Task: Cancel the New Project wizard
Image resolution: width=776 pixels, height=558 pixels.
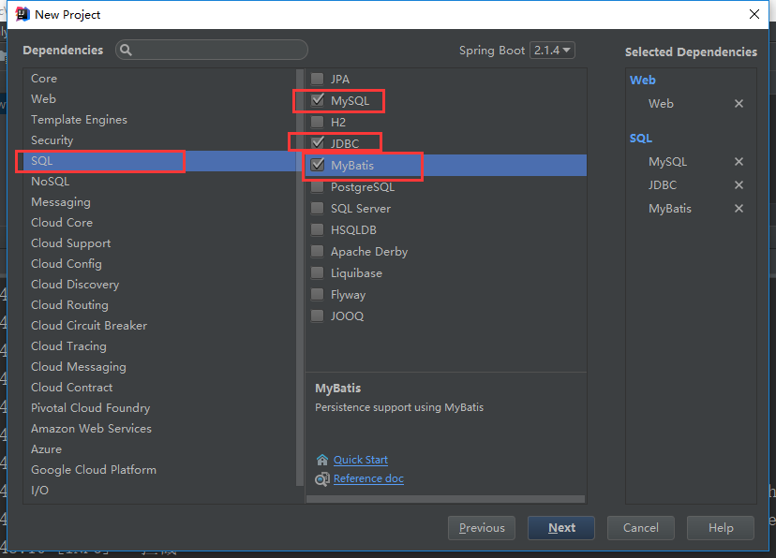Action: [641, 528]
